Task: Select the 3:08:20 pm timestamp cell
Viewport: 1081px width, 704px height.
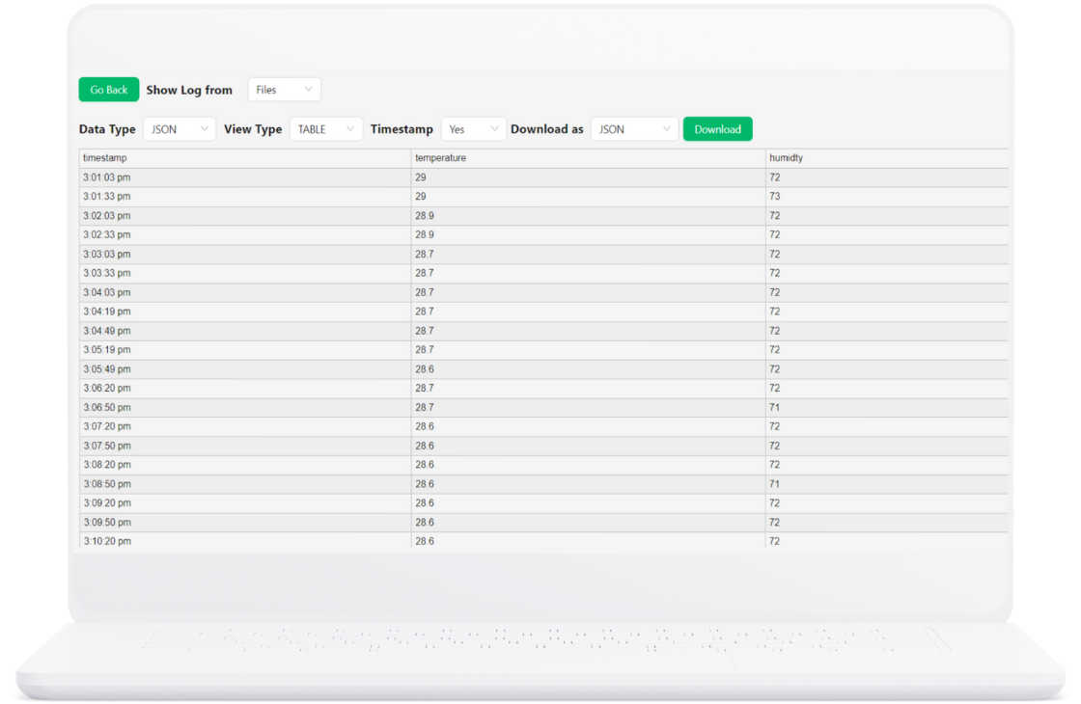Action: [245, 465]
